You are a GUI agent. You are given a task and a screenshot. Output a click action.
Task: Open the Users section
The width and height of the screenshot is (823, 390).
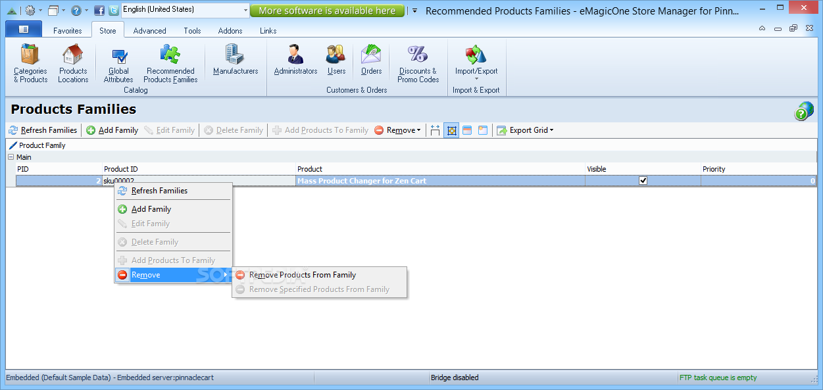[x=336, y=60]
